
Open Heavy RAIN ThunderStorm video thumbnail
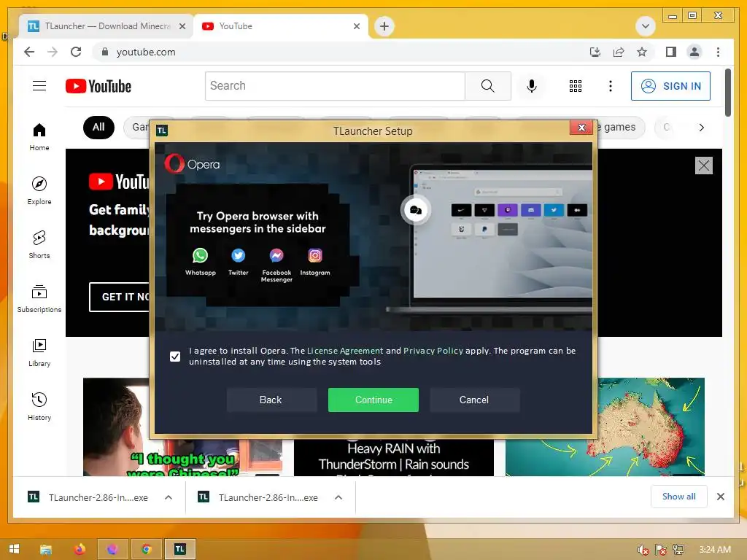pos(393,458)
